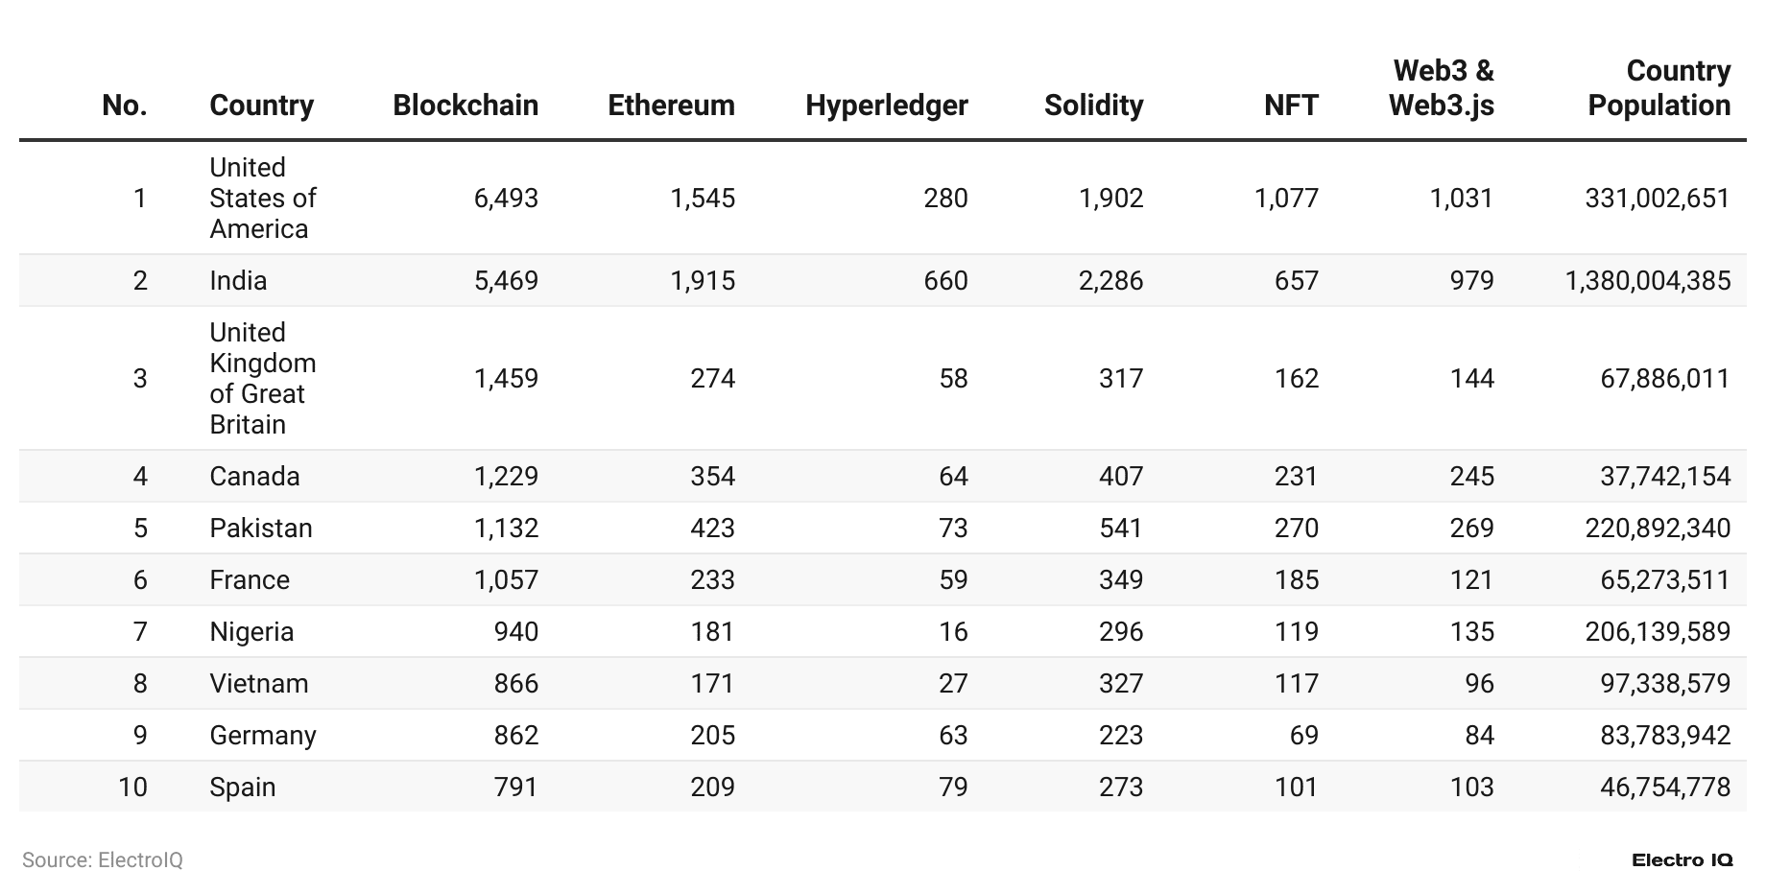Image resolution: width=1766 pixels, height=894 pixels.
Task: Click the Blockchain column header
Action: click(x=465, y=105)
